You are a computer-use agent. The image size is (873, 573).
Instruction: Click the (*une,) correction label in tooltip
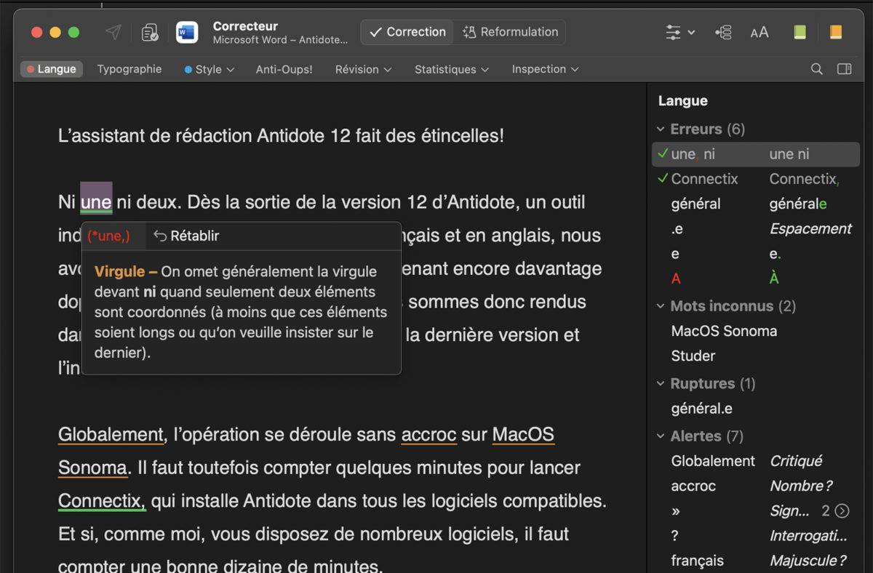pos(108,236)
